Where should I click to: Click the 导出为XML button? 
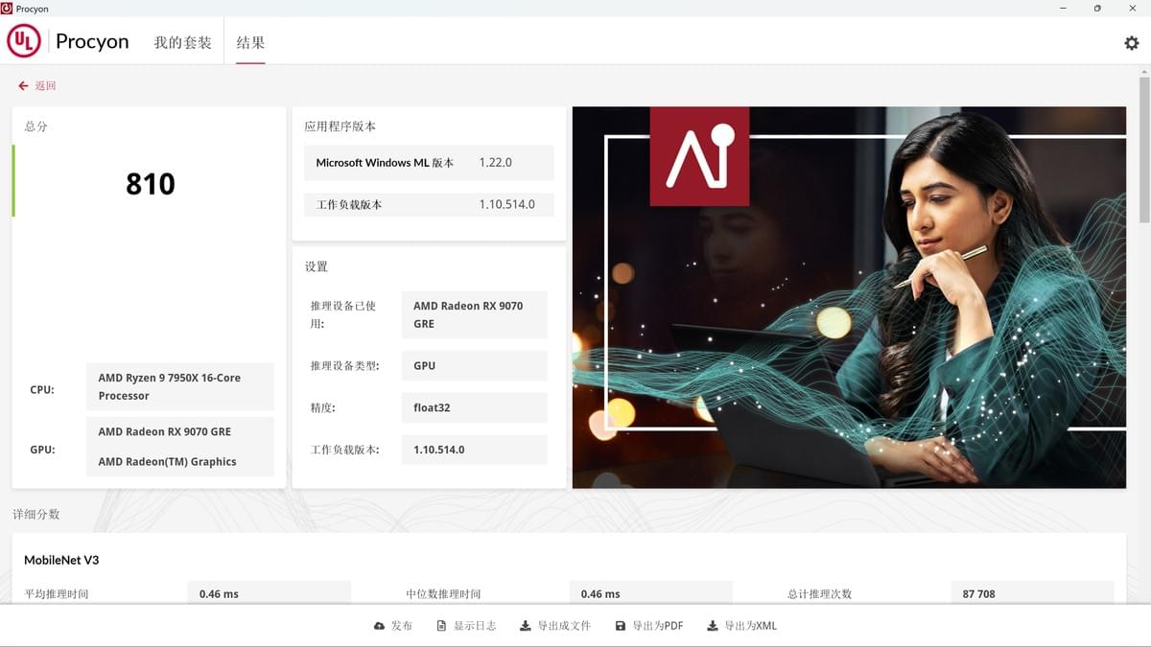click(741, 626)
